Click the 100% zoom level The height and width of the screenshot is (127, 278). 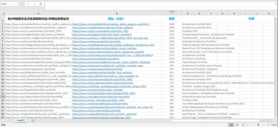click(274, 125)
